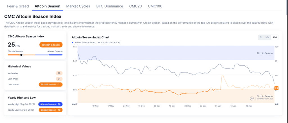This screenshot has height=123, width=288.
Task: Select the CMC100 tab
Action: click(155, 6)
